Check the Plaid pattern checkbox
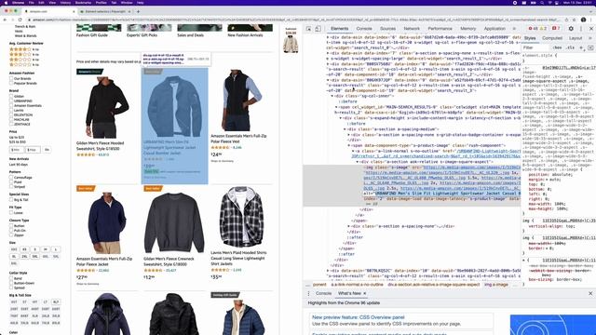Screen dimensions: 596x335 (11, 182)
